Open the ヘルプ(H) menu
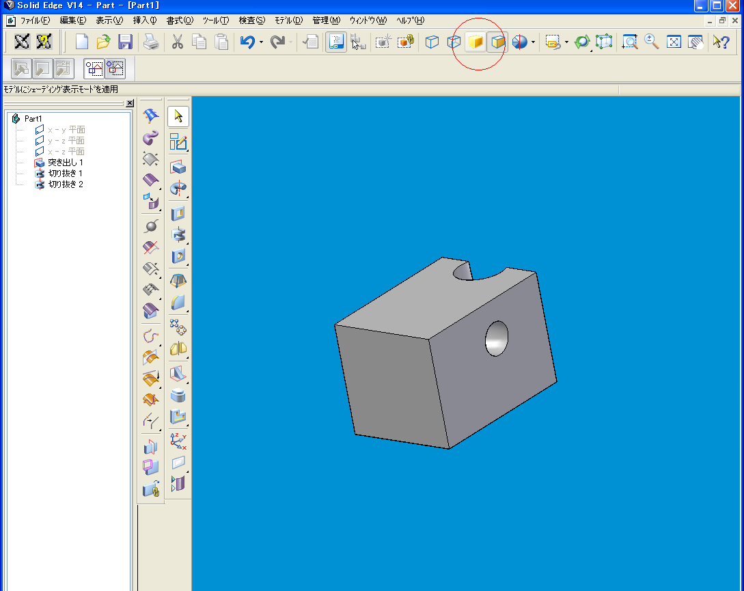 click(411, 20)
